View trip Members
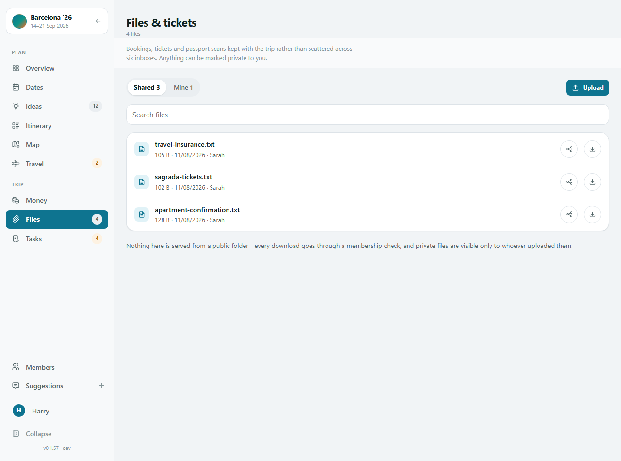This screenshot has height=461, width=621. click(57, 367)
